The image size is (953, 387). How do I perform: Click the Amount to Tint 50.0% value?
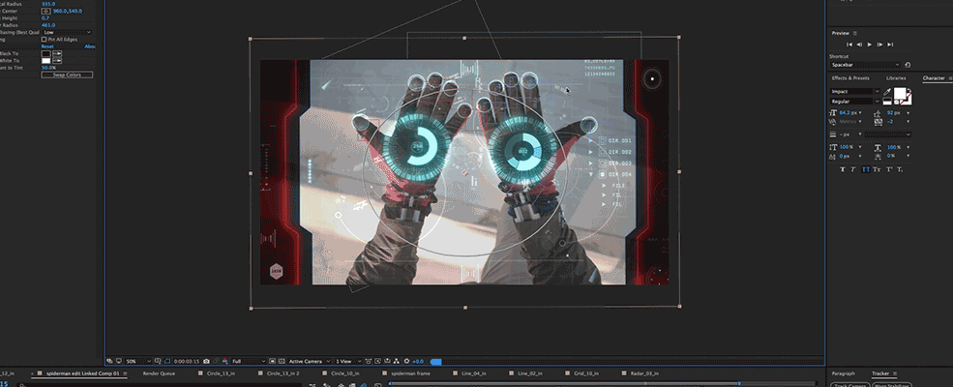coord(48,68)
